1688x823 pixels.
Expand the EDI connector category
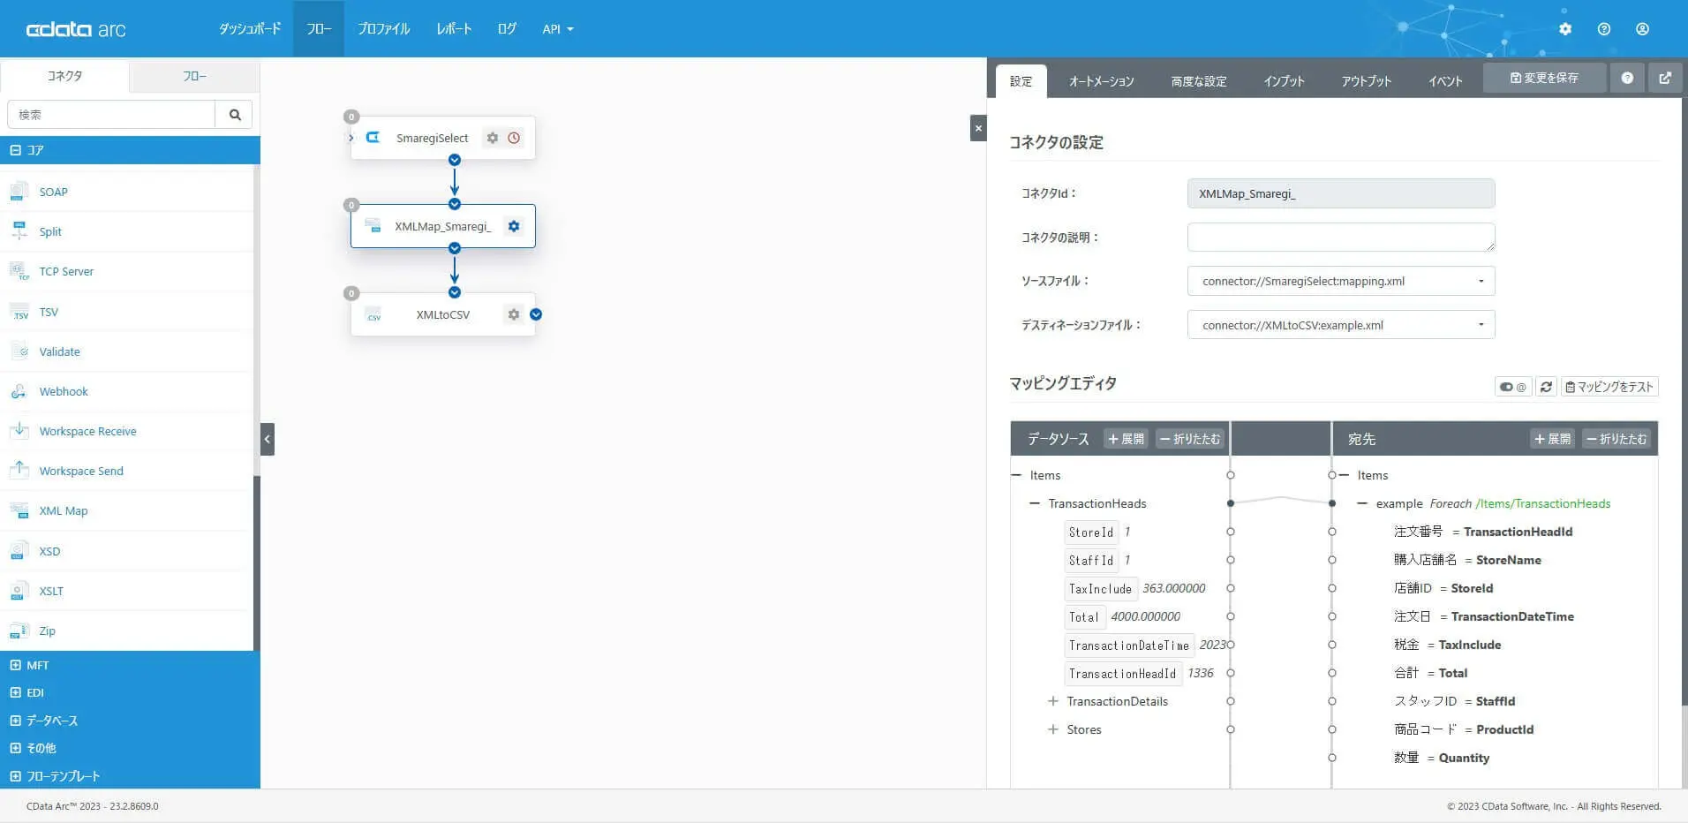tap(15, 692)
